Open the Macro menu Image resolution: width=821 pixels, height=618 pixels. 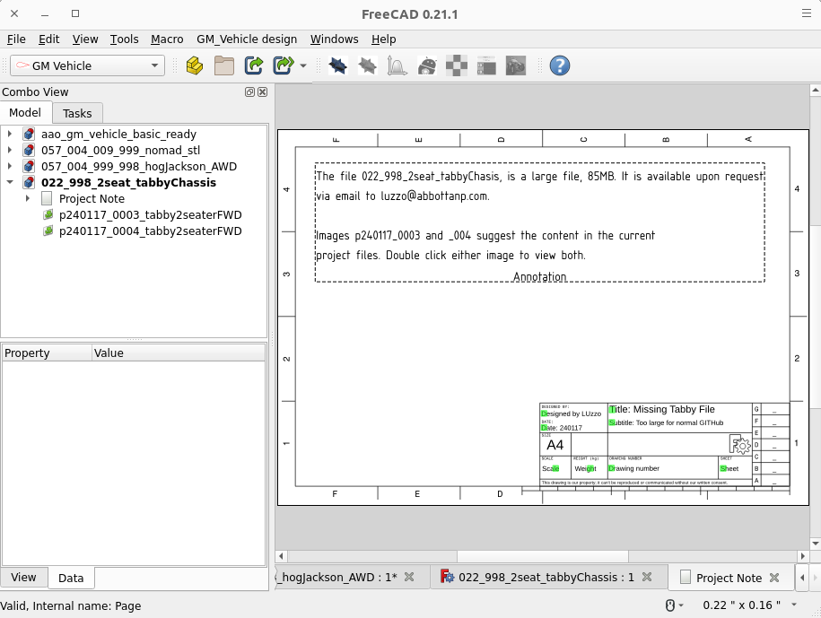(167, 39)
